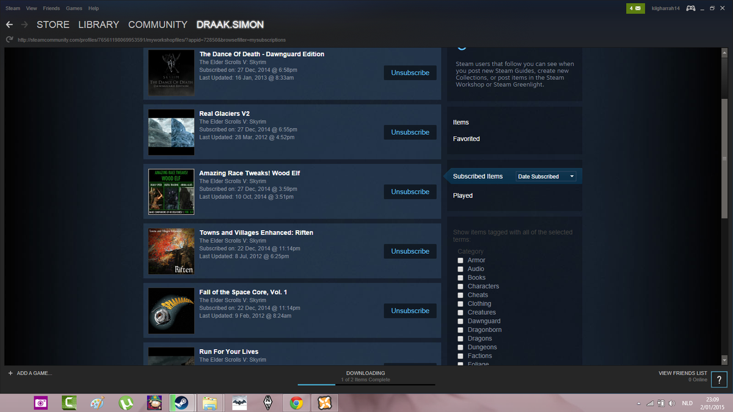Tick the Audio category checkbox

pos(461,269)
